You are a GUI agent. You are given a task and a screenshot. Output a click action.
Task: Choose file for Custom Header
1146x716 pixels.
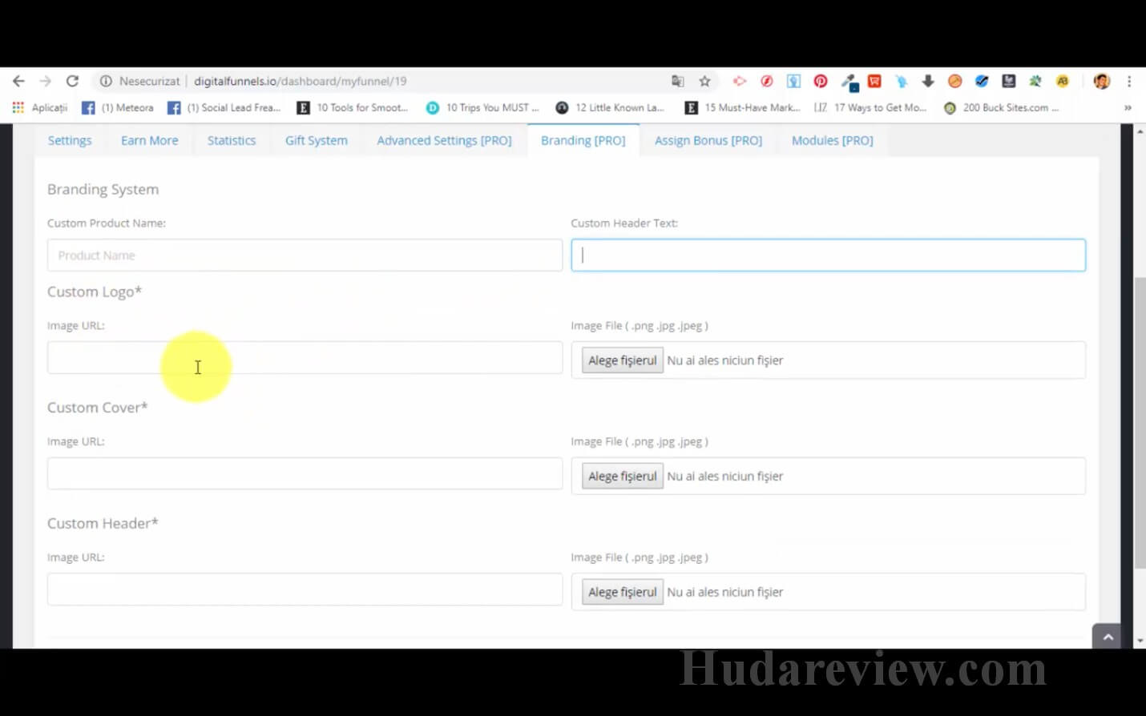point(623,592)
